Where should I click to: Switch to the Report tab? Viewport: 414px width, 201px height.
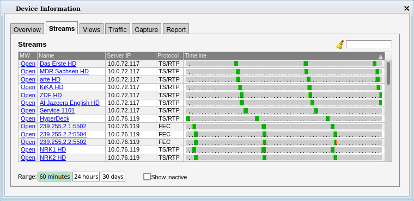coord(176,29)
